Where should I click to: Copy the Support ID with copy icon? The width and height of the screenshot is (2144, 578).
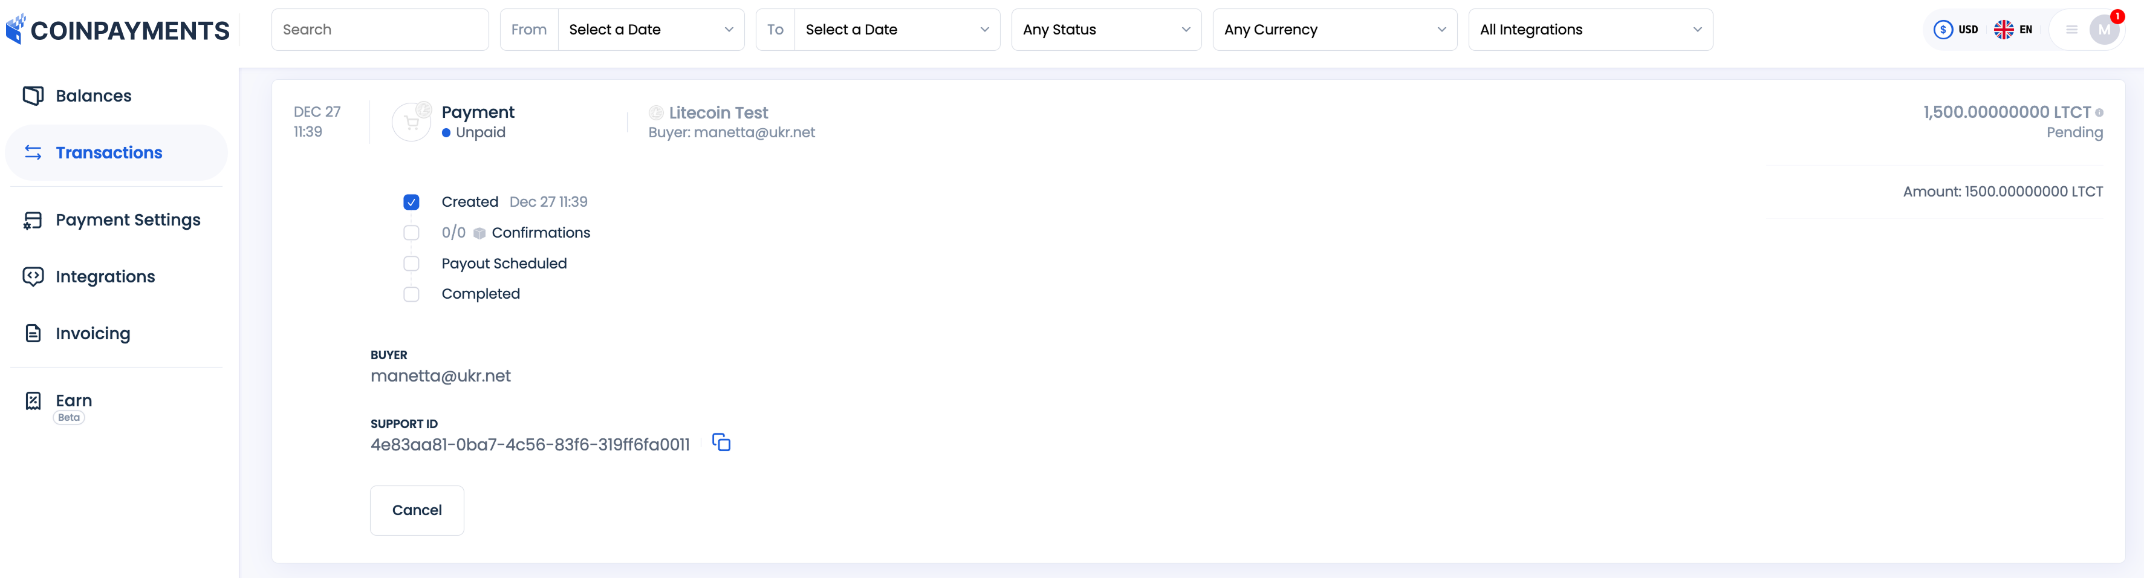pyautogui.click(x=721, y=443)
